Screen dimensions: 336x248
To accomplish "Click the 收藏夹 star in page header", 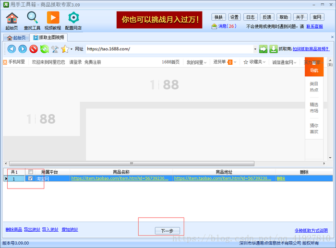I will point(246,62).
